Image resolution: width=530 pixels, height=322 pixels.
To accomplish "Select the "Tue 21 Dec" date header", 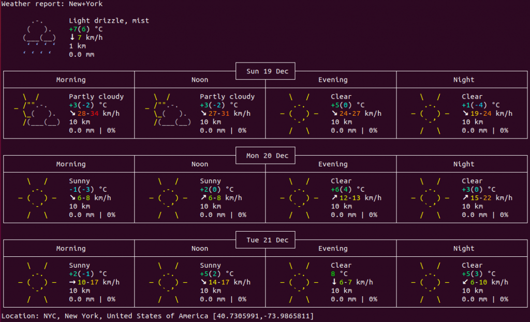I will pos(265,240).
